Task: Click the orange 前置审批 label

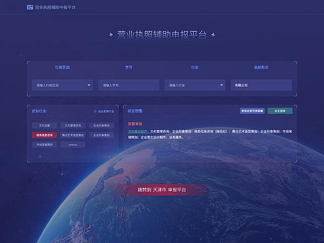Action: [x=135, y=124]
